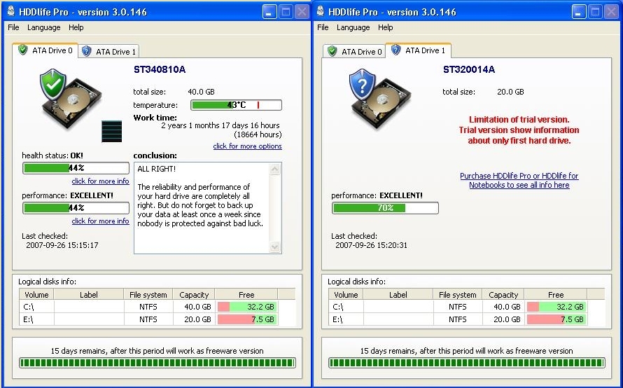The image size is (623, 388).
Task: Click green shield icon on right ATA Drive 0 tab
Action: pos(332,51)
